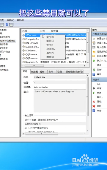Click the Administrators account field
The image size is (107, 170).
pyautogui.click(x=55, y=124)
